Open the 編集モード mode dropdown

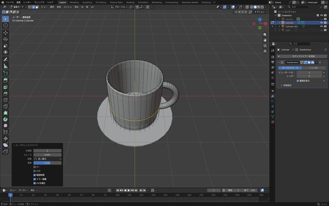[x=18, y=7]
